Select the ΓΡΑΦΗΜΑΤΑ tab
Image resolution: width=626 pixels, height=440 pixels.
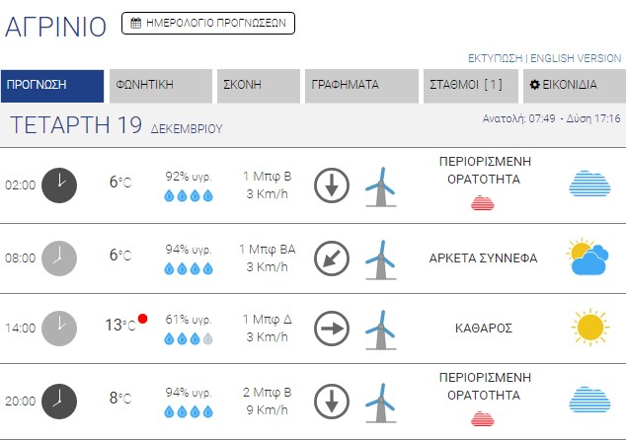pos(361,85)
